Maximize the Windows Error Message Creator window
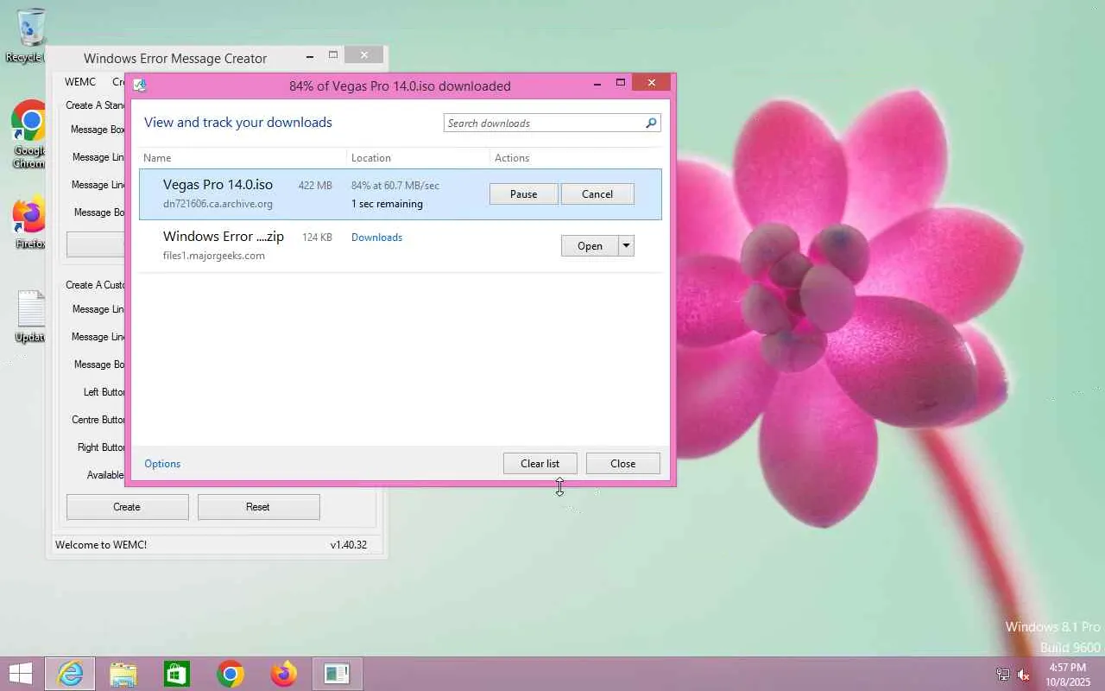The width and height of the screenshot is (1105, 691). click(x=332, y=55)
